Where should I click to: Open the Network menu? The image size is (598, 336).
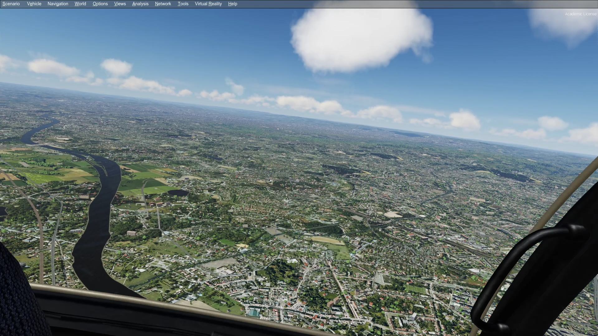click(x=163, y=4)
